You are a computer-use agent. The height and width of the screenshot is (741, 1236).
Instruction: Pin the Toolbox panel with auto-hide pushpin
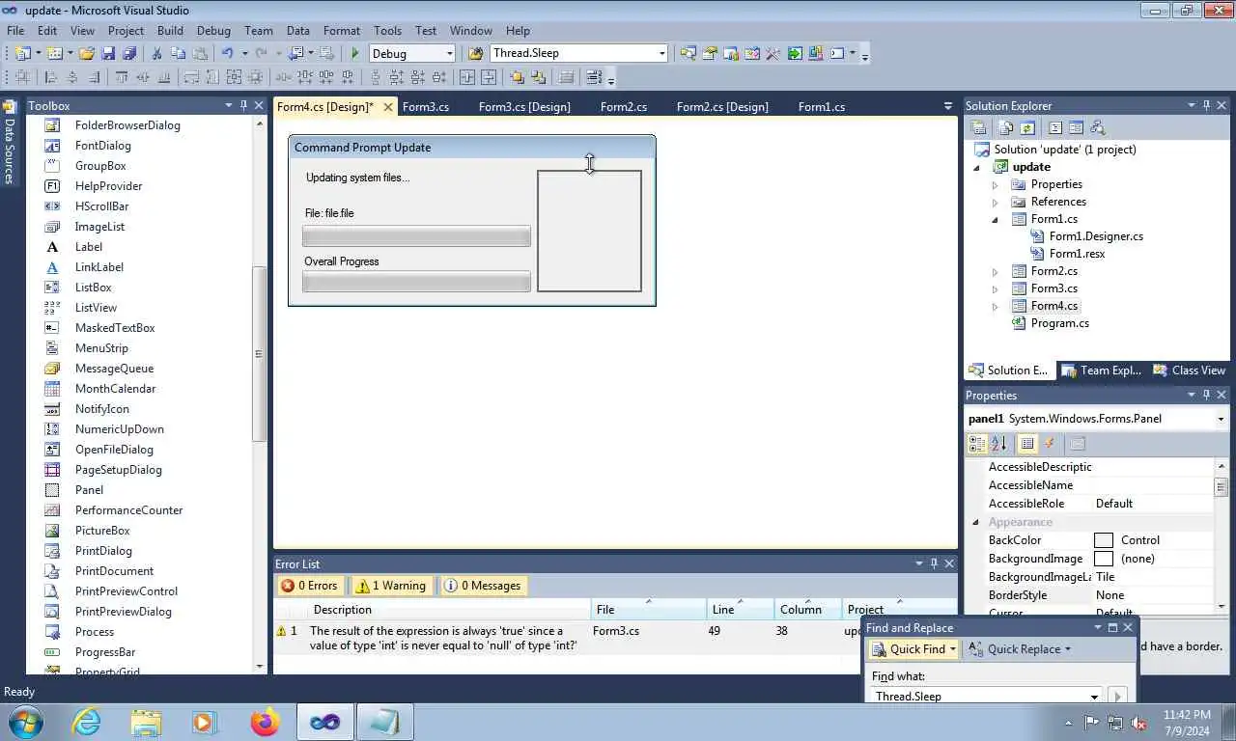point(243,105)
